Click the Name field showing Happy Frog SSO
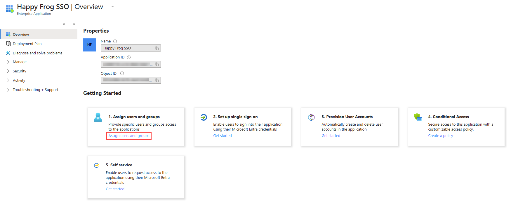This screenshot has width=511, height=203. coord(131,48)
